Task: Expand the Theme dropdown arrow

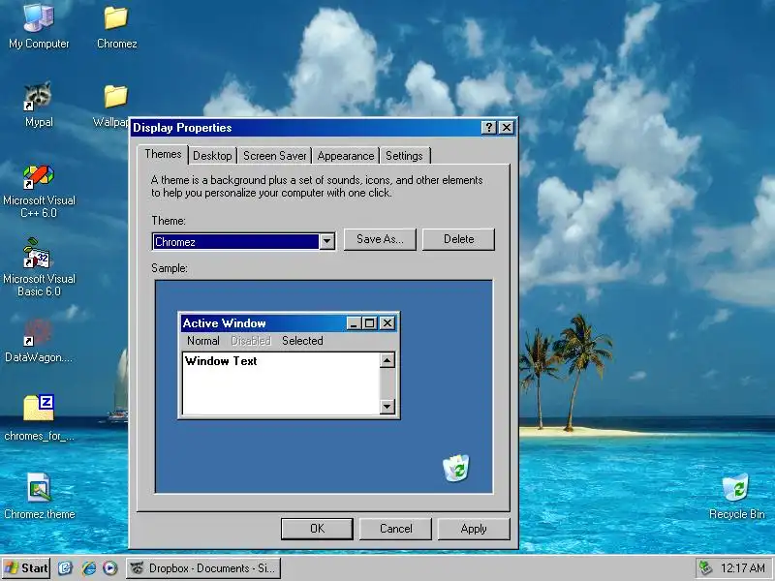Action: pos(326,241)
